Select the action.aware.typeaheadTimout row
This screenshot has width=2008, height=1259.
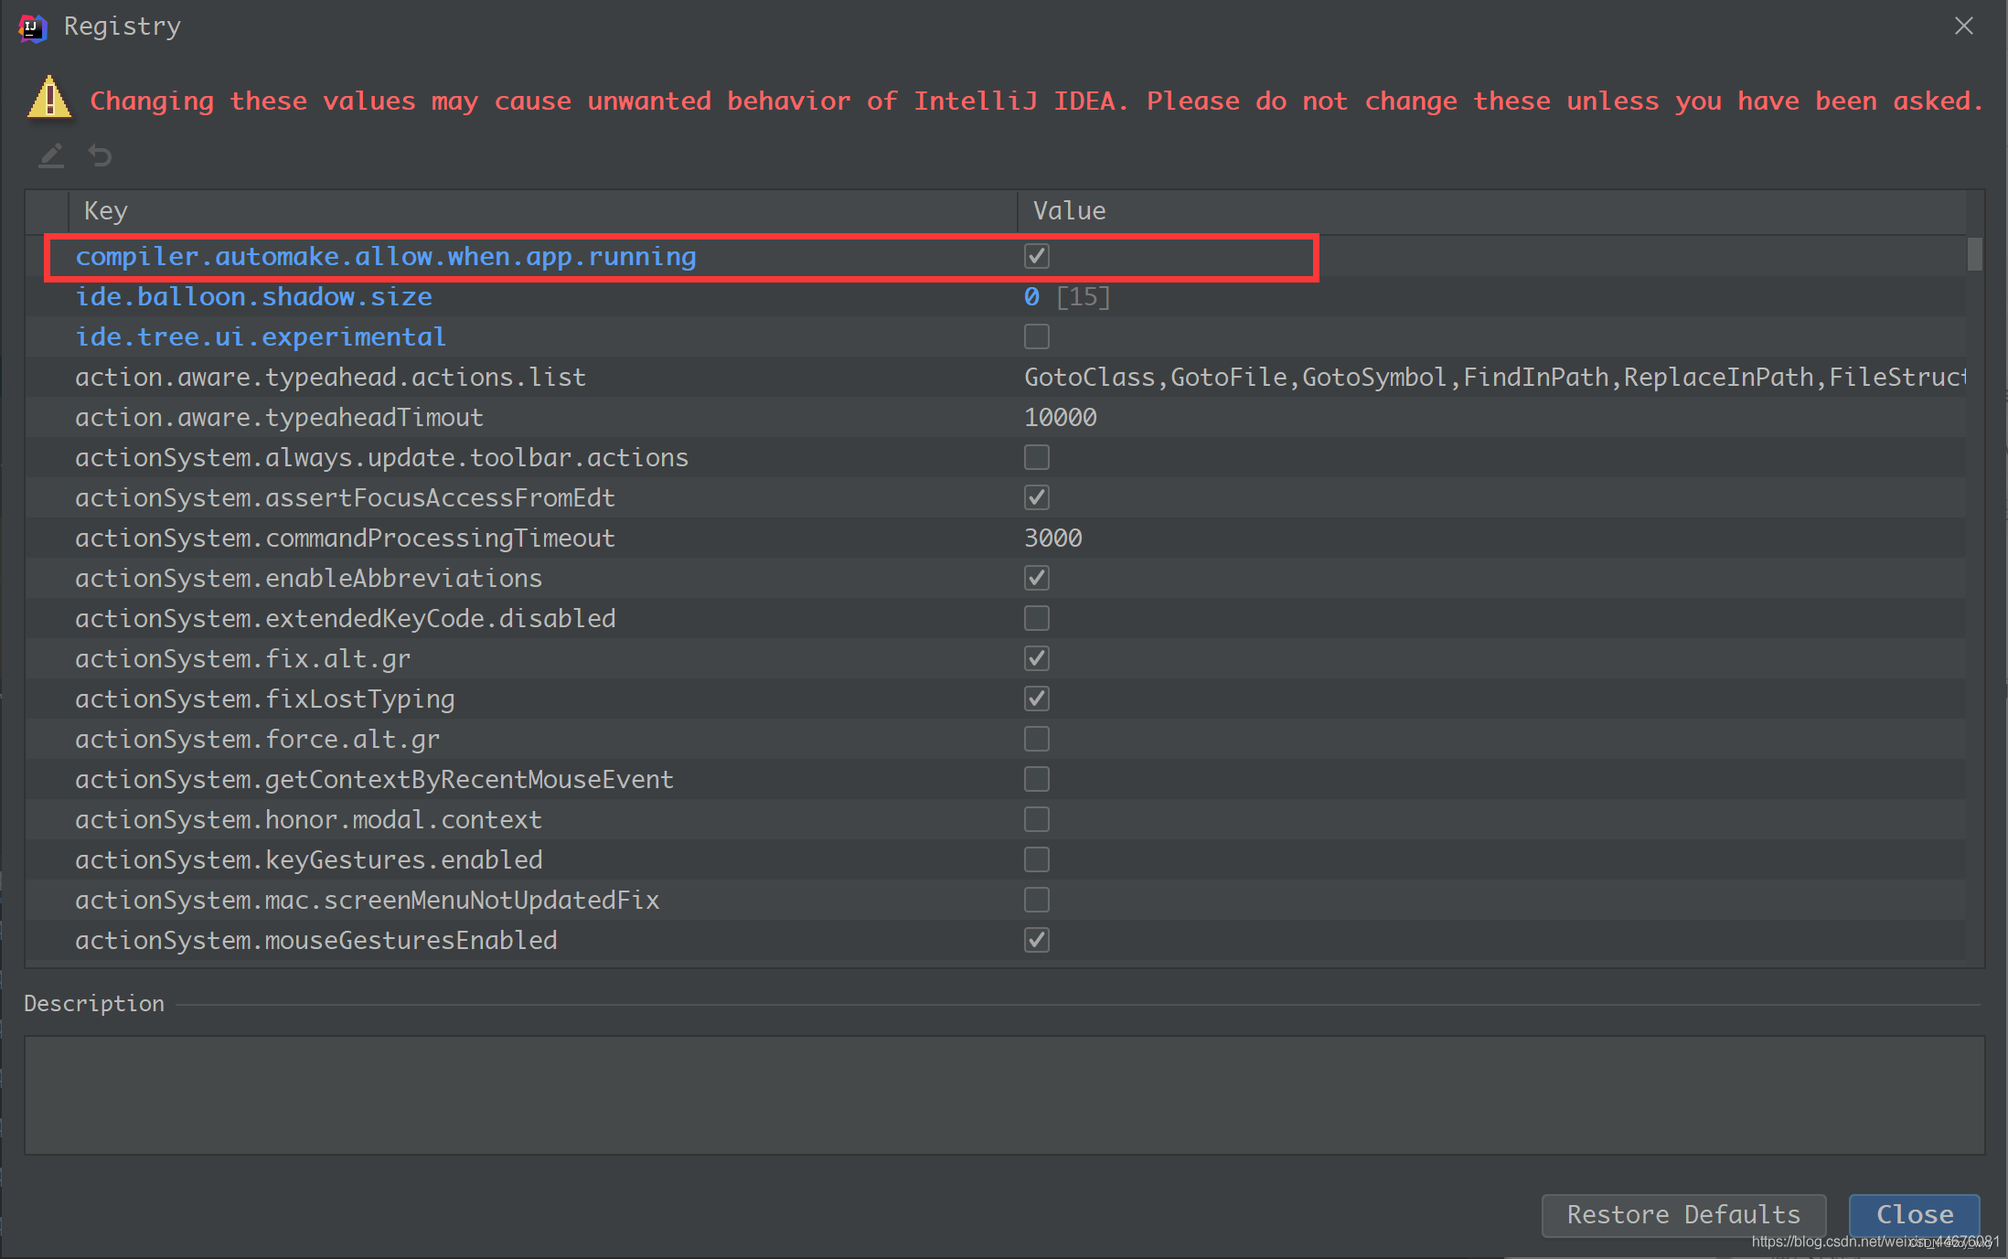(x=279, y=418)
